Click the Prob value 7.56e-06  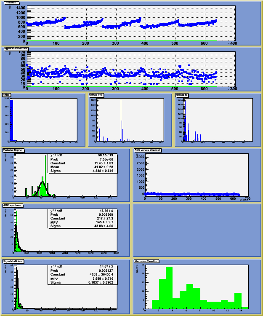[106, 159]
